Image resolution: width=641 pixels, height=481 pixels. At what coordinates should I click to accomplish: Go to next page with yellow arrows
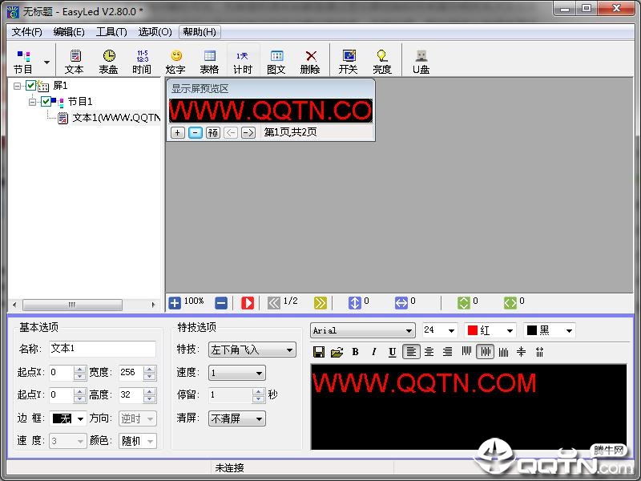tap(320, 303)
